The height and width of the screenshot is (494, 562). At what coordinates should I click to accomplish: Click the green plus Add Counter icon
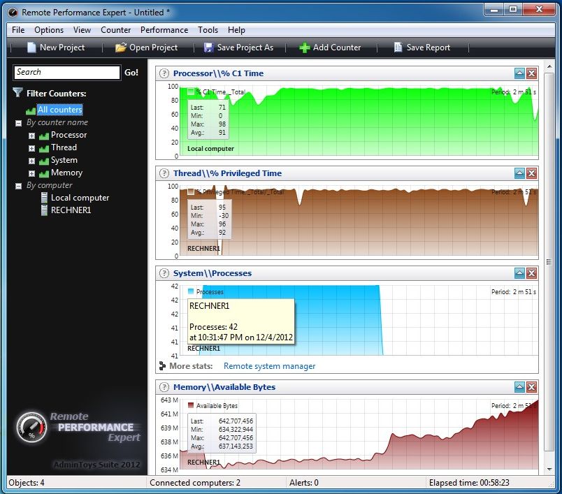(x=304, y=48)
